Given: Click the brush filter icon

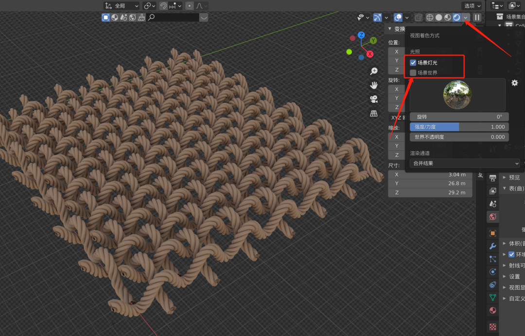Looking at the screenshot, I should tap(141, 17).
